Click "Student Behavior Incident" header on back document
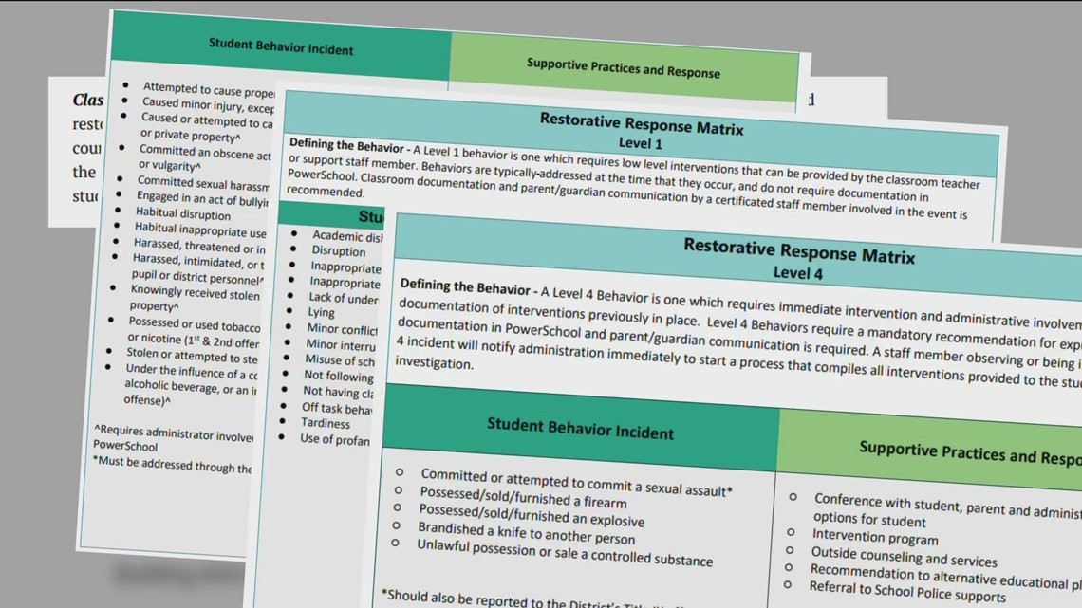Screen dimensions: 1082x608 281,46
